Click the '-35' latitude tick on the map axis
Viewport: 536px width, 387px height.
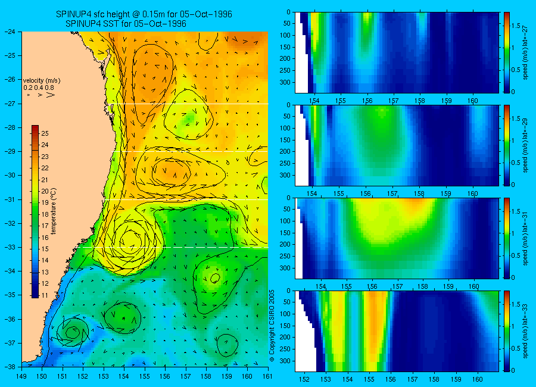(x=10, y=295)
